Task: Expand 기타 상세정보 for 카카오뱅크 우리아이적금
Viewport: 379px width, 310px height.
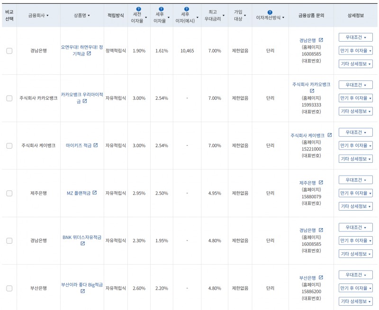Action: coord(356,111)
